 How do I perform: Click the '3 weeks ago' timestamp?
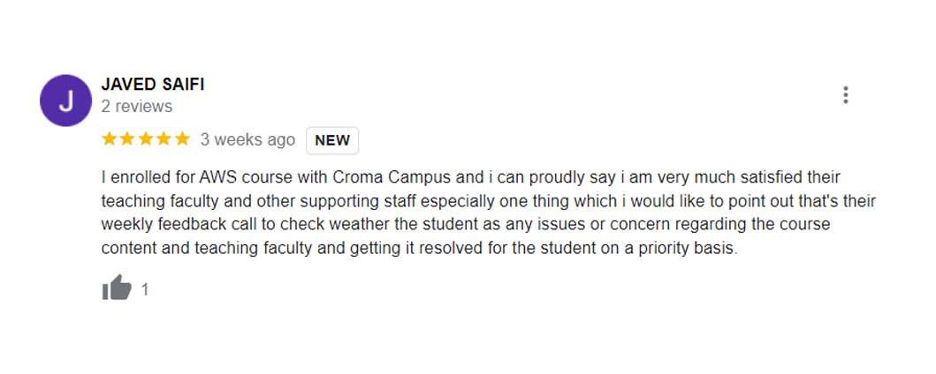coord(247,140)
